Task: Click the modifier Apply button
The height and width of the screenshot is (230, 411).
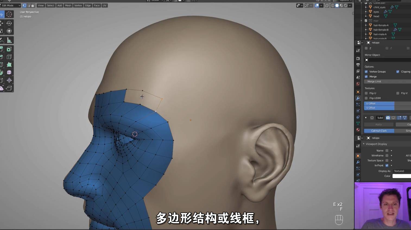Action: [x=378, y=124]
